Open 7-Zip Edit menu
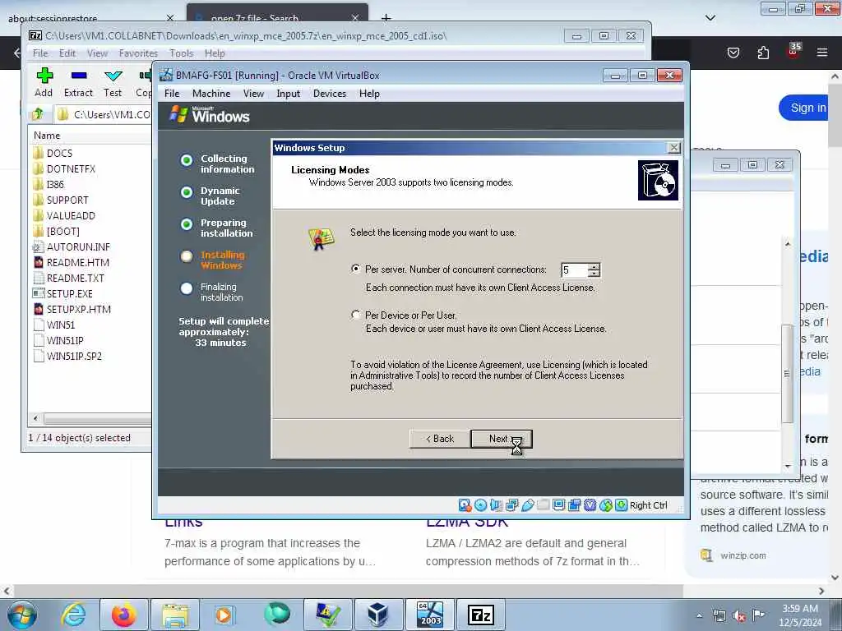 pos(67,53)
